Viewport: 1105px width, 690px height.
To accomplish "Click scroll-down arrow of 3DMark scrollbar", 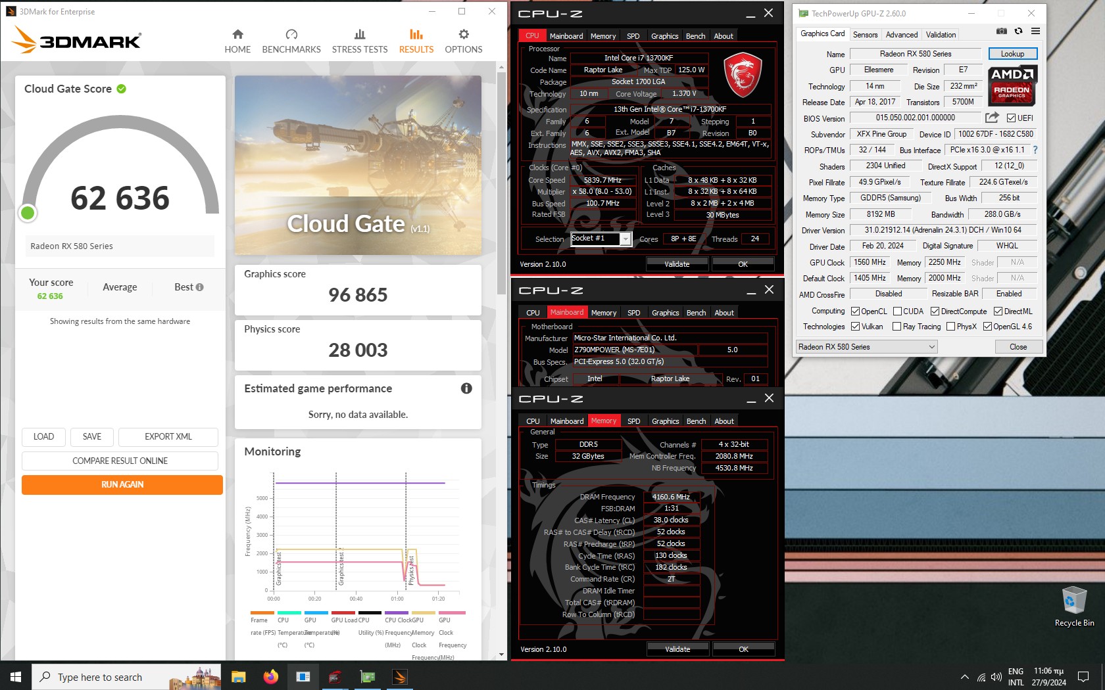I will [501, 655].
